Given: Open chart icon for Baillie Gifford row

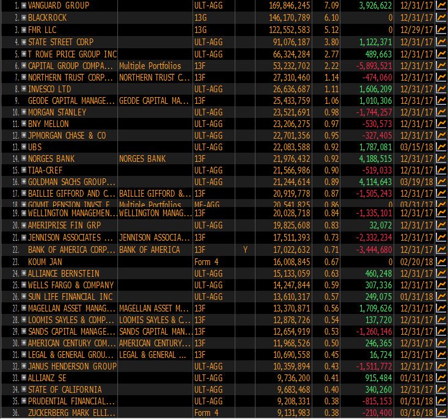Looking at the screenshot, I should pyautogui.click(x=441, y=194).
